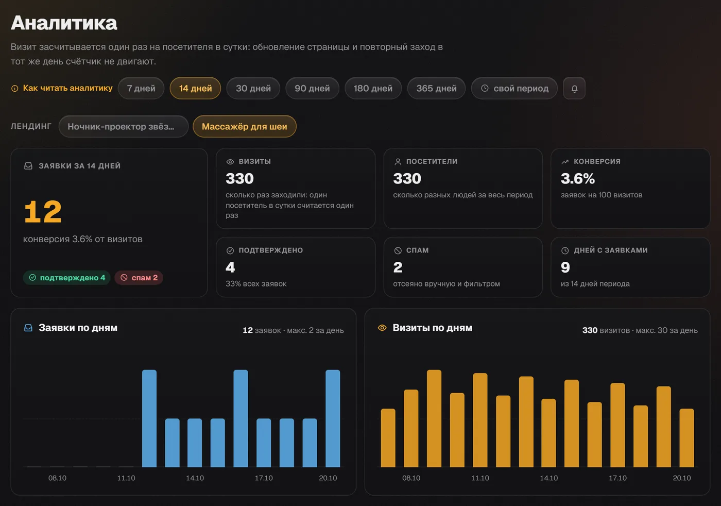
Task: Select the 7 дней period
Action: click(x=141, y=89)
